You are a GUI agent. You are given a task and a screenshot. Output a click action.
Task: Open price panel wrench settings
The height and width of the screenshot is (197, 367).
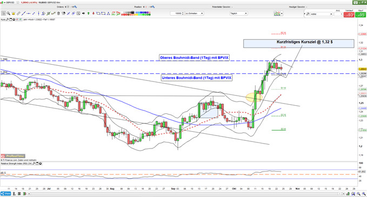7,19
